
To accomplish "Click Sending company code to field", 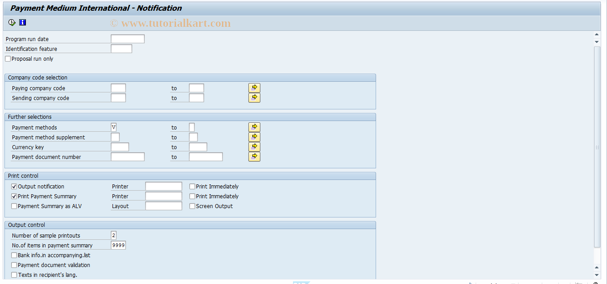I will click(x=197, y=98).
